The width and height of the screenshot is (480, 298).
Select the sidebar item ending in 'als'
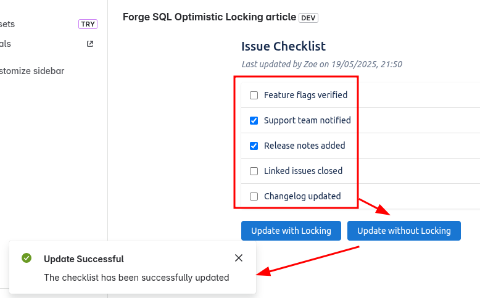(6, 44)
